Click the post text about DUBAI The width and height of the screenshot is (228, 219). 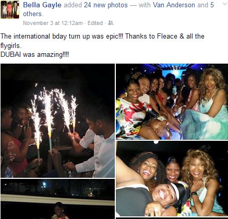[x=34, y=55]
